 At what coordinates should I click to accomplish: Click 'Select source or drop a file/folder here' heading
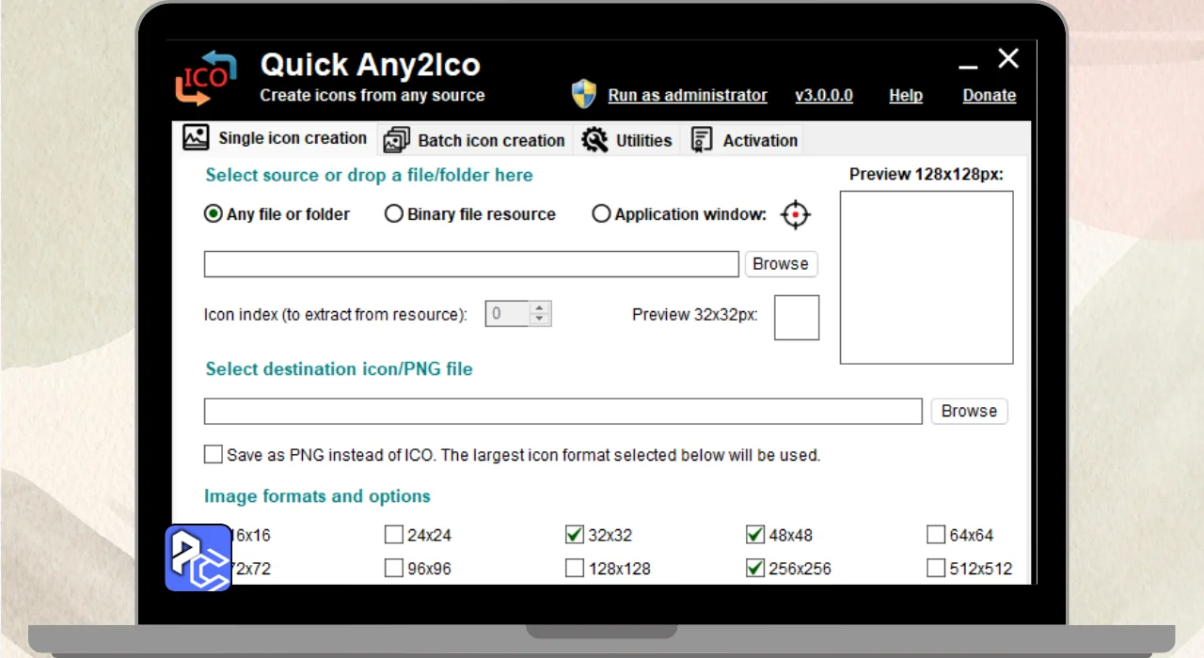click(370, 175)
